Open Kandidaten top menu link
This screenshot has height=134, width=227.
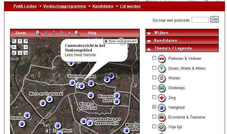(x=103, y=6)
